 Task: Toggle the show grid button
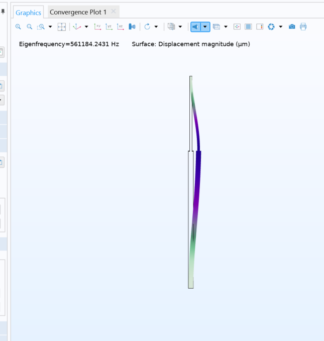248,27
